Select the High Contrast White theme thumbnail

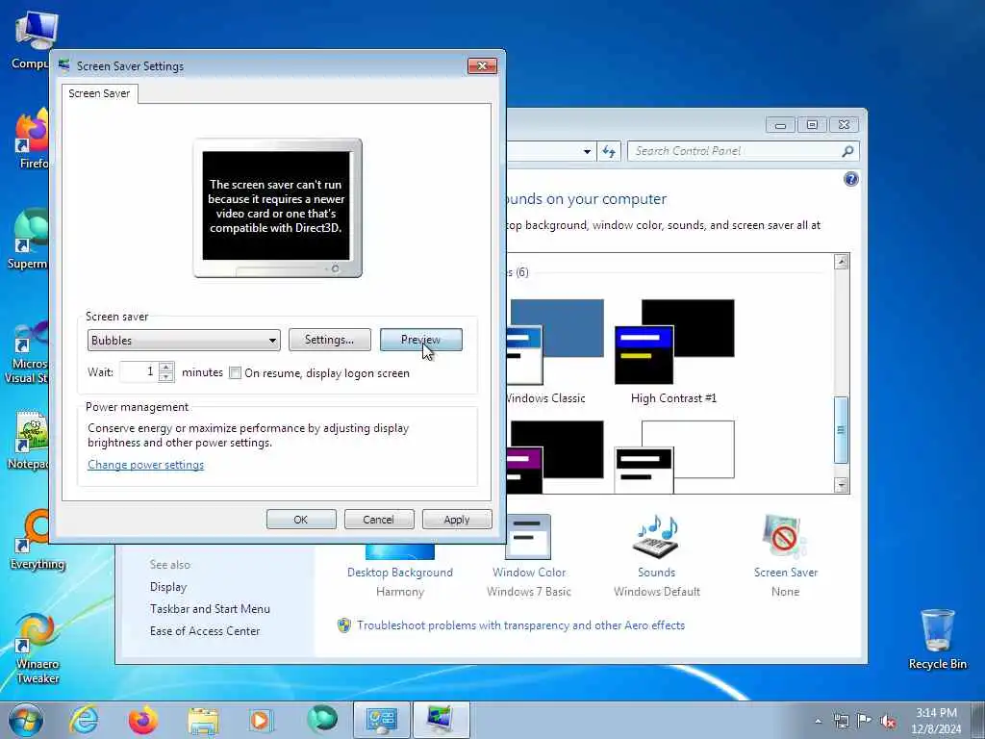coord(674,457)
